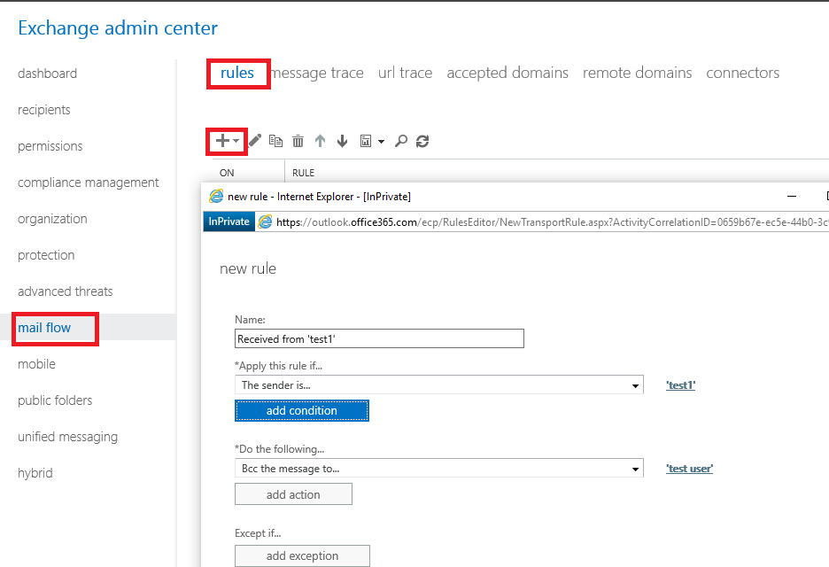
Task: Click the Name field containing Received from 'test1'
Action: (x=379, y=338)
